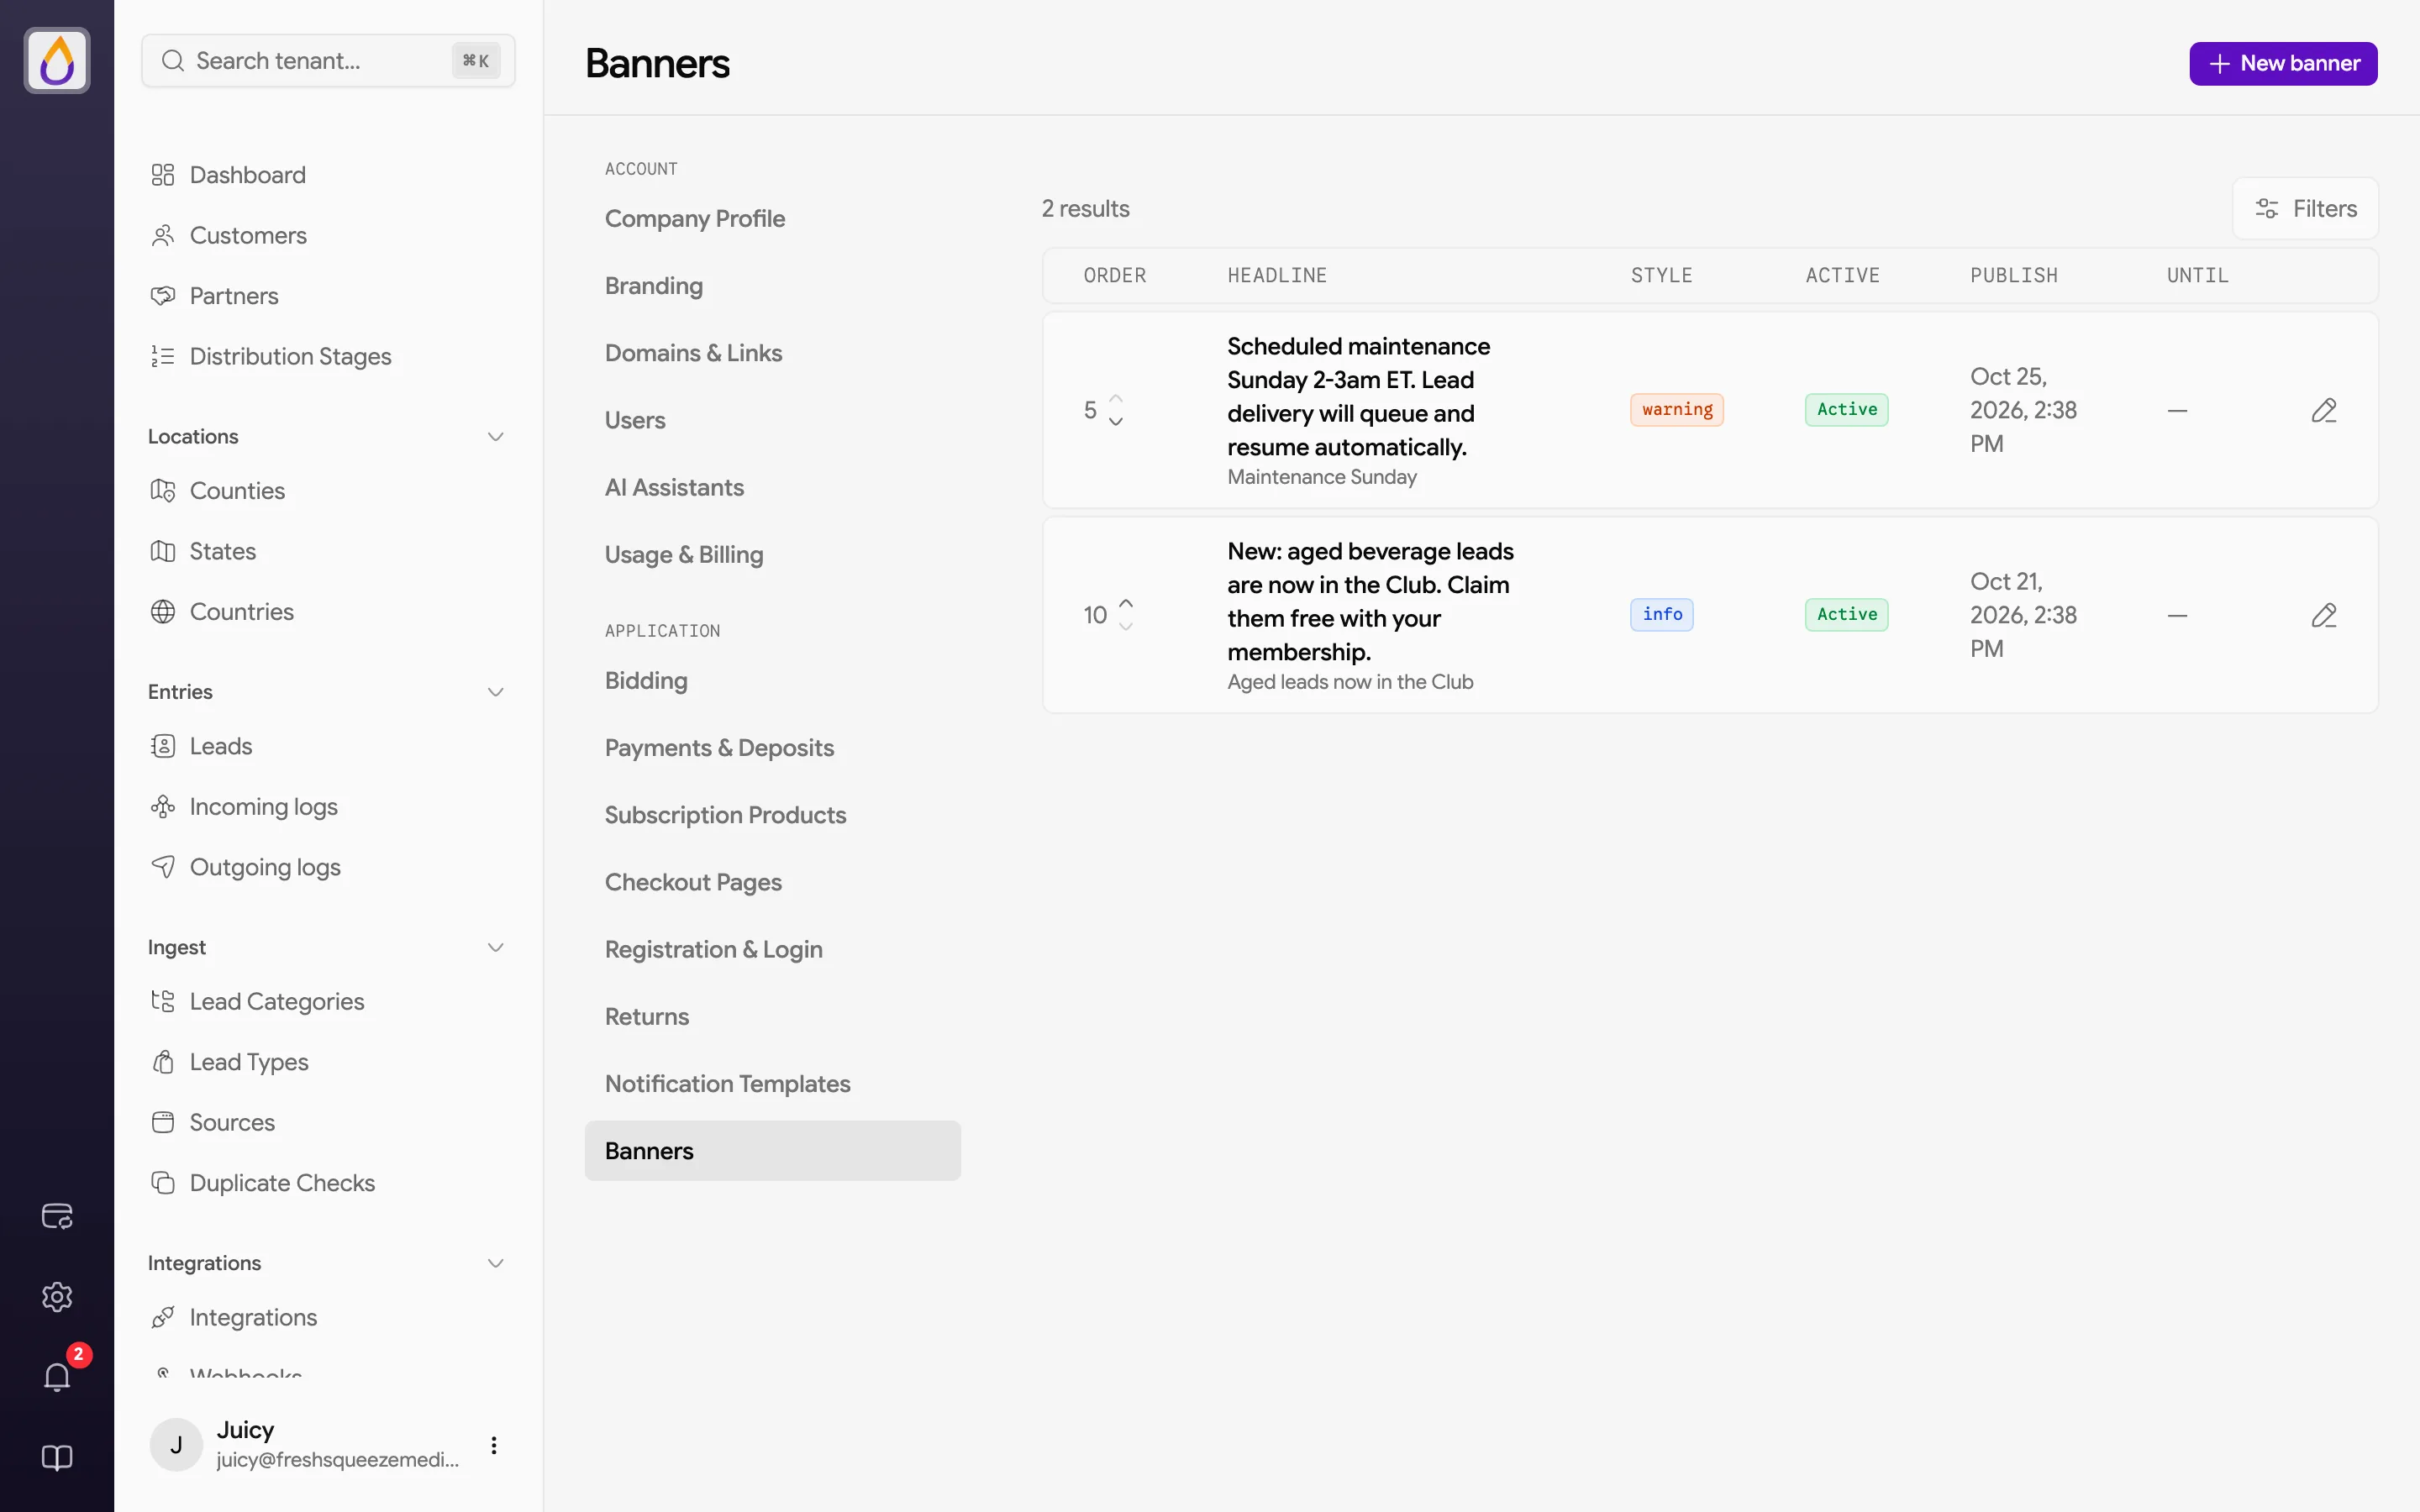The width and height of the screenshot is (2420, 1512).
Task: Click Active badge on maintenance banner
Action: point(1847,410)
